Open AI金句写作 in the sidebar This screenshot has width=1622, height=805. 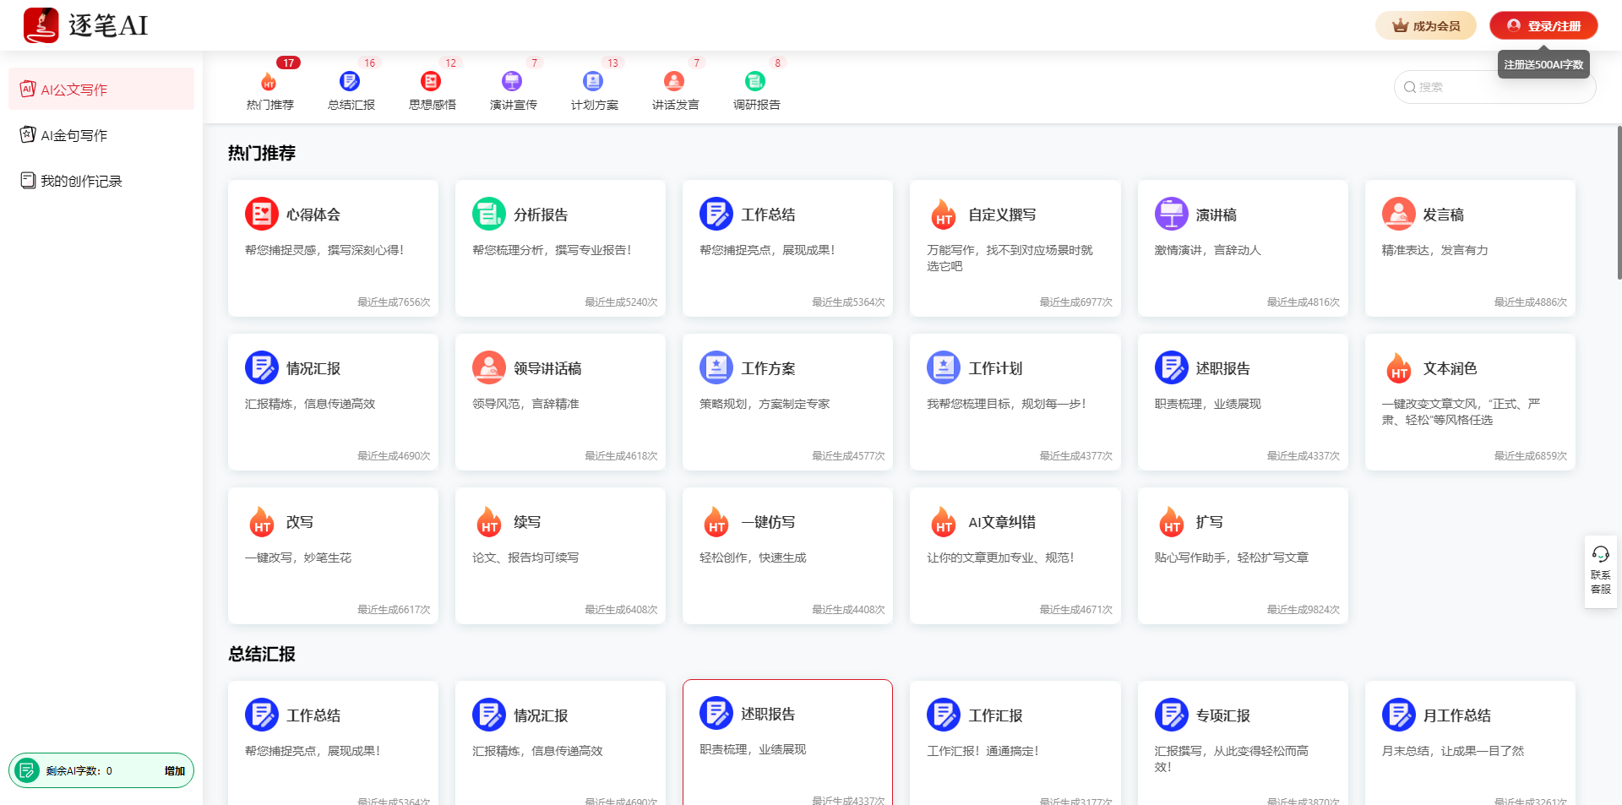[x=101, y=134]
